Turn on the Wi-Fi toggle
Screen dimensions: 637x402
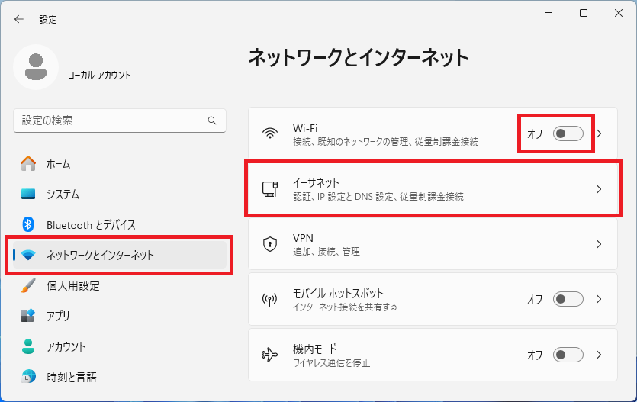pyautogui.click(x=568, y=133)
